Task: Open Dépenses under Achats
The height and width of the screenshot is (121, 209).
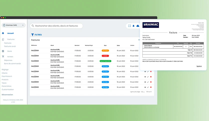Action: (8, 60)
